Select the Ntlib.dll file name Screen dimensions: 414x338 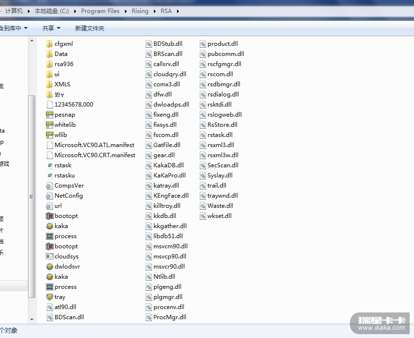click(x=164, y=277)
